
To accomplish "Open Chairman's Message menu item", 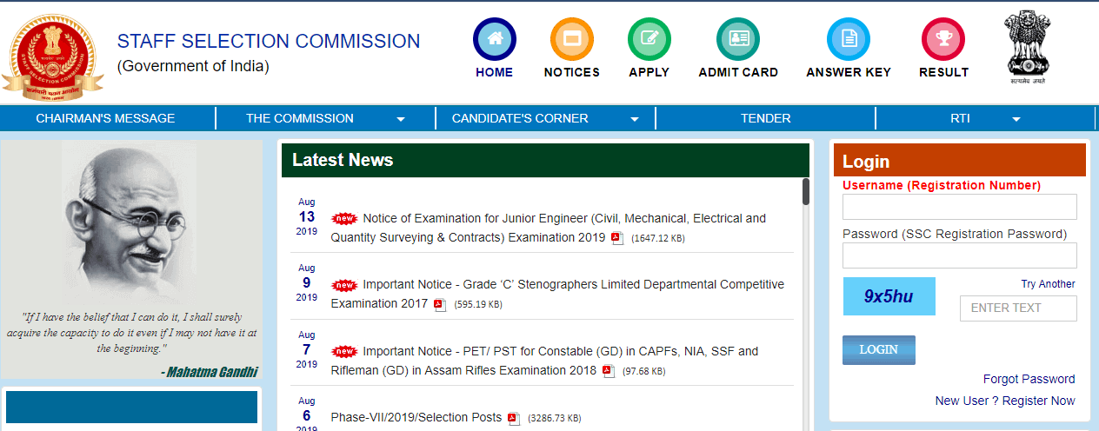I will pos(105,118).
